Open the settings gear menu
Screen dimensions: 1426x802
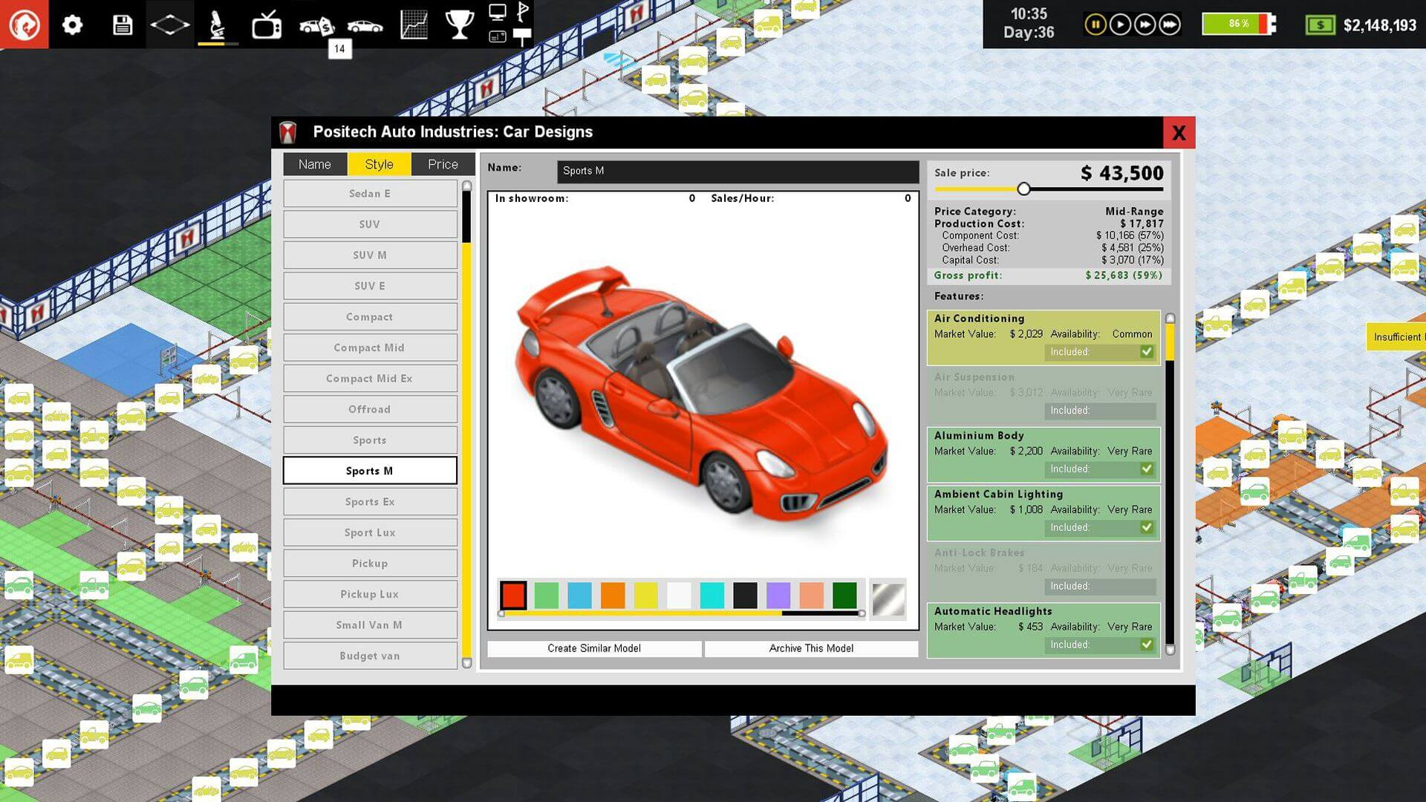coord(72,25)
